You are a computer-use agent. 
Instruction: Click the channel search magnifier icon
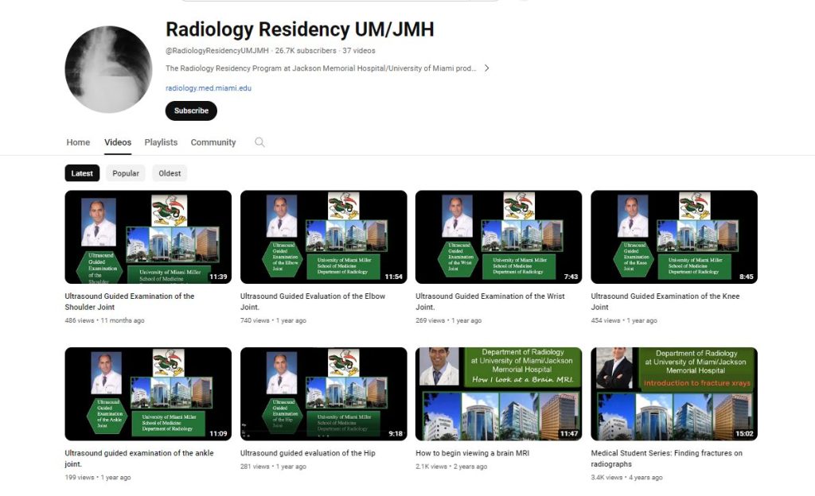tap(259, 142)
